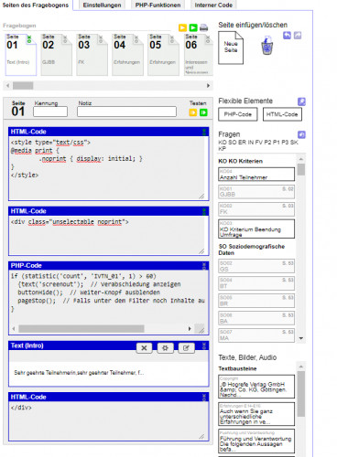Select KO03 KO Kriterium Beendung Umfrage
The width and height of the screenshot is (337, 457).
click(x=256, y=228)
